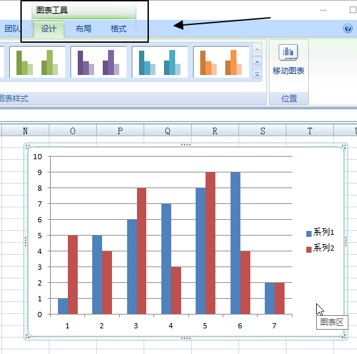Select the red bar at category 3
357x354 pixels.
click(142, 251)
